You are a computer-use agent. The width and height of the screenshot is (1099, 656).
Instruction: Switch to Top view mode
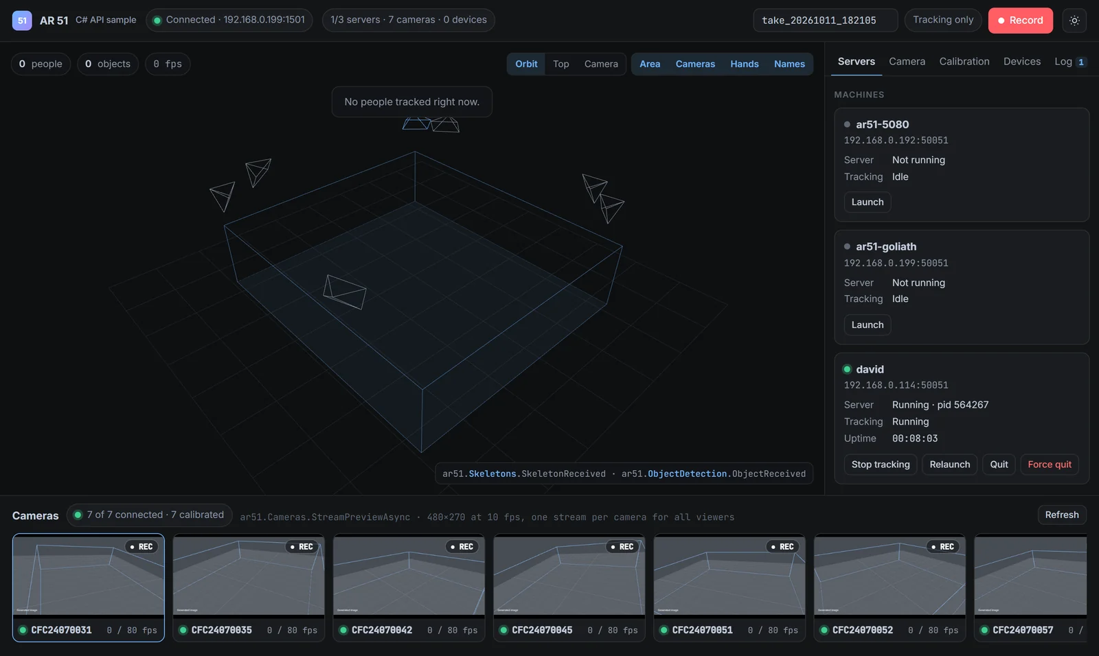pyautogui.click(x=561, y=64)
